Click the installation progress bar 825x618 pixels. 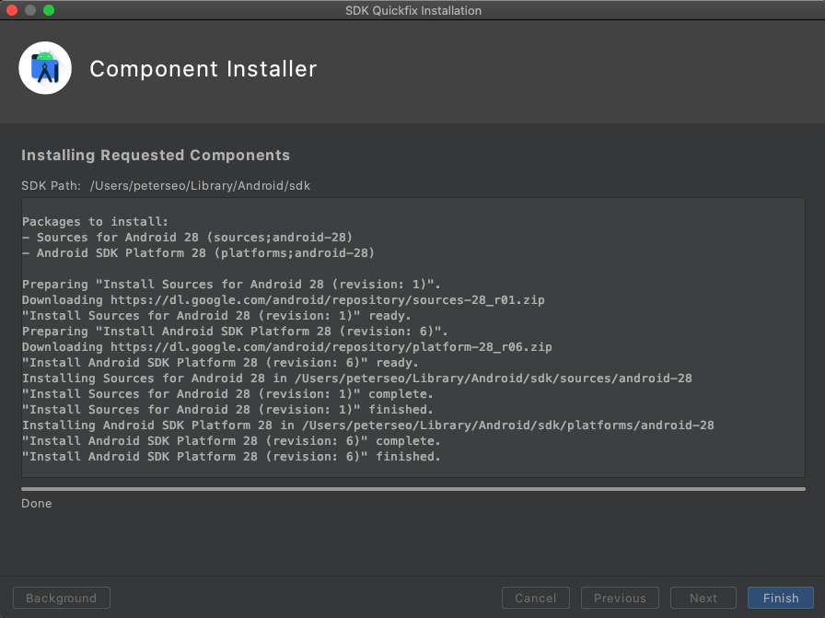pyautogui.click(x=413, y=489)
